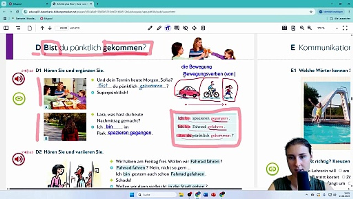Click the blue annotation "spazieren gegangen"
The width and height of the screenshot is (353, 199).
(130, 133)
